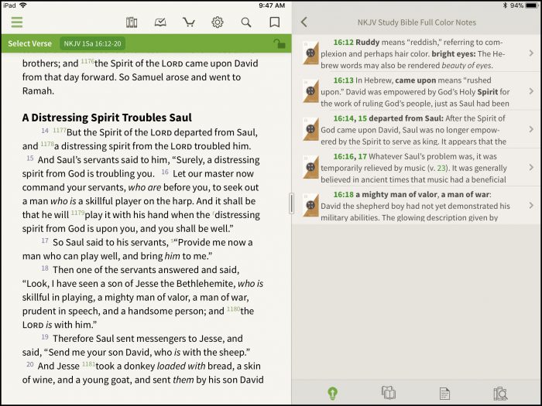Tap the 9:47 AM clock

pos(272,5)
